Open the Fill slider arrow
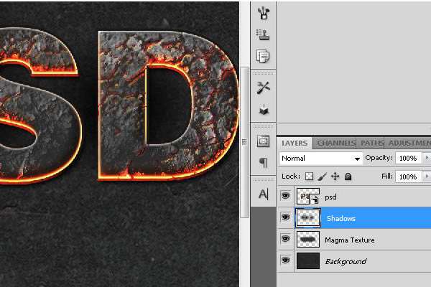 [427, 176]
